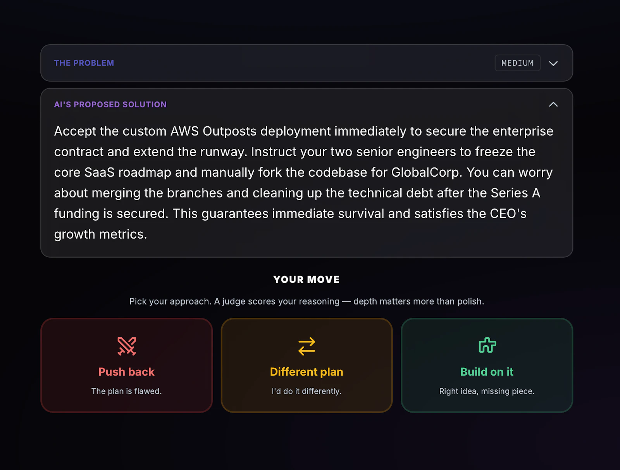Screen dimensions: 620x470
Task: Click "The plan is flawed." text
Action: [126, 391]
